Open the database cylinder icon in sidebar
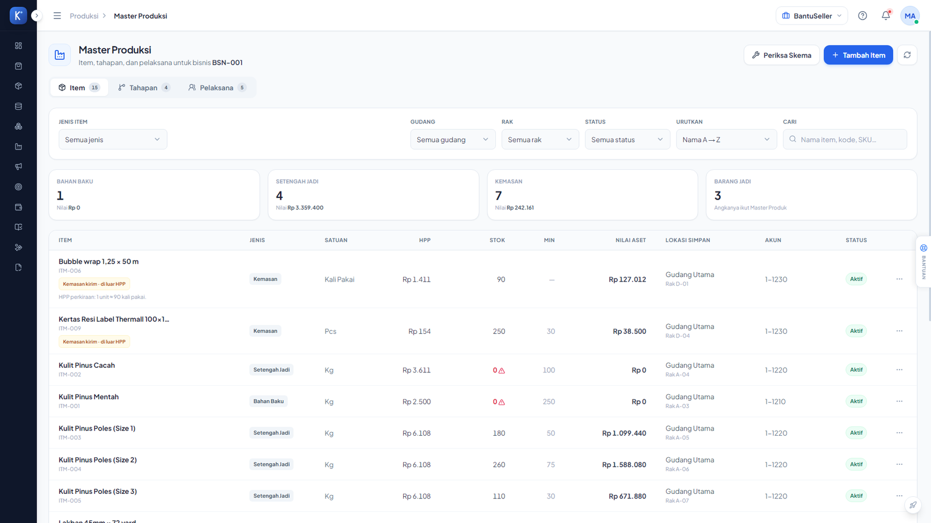Image resolution: width=931 pixels, height=523 pixels. pos(18,106)
